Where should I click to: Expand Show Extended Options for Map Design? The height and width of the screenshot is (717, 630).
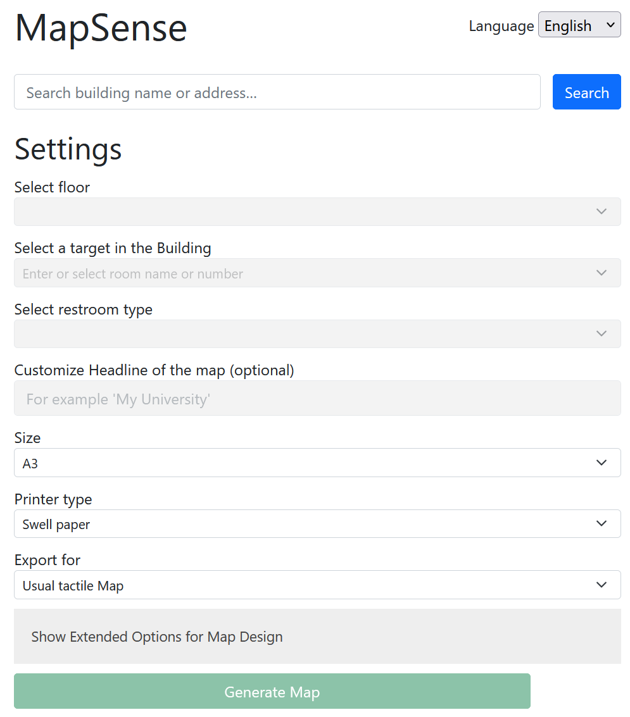tap(317, 636)
